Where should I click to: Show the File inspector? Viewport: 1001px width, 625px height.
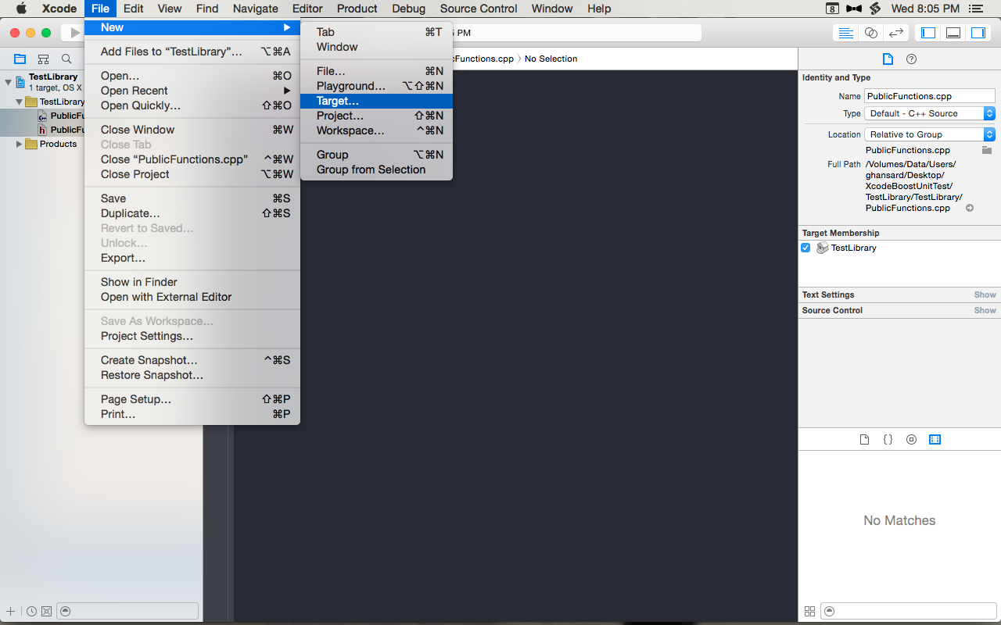tap(888, 59)
